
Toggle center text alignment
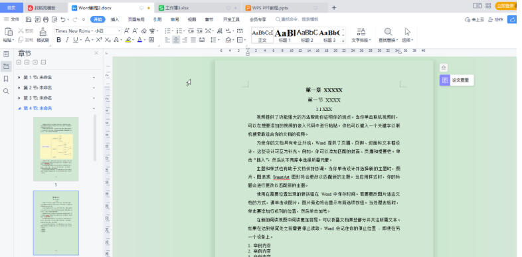point(176,40)
